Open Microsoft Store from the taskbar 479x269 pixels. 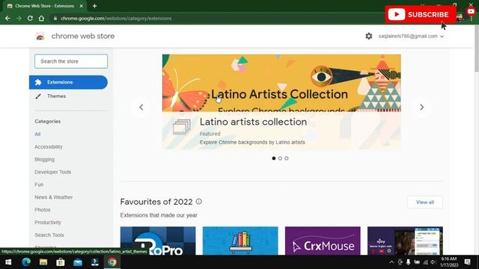(61, 262)
